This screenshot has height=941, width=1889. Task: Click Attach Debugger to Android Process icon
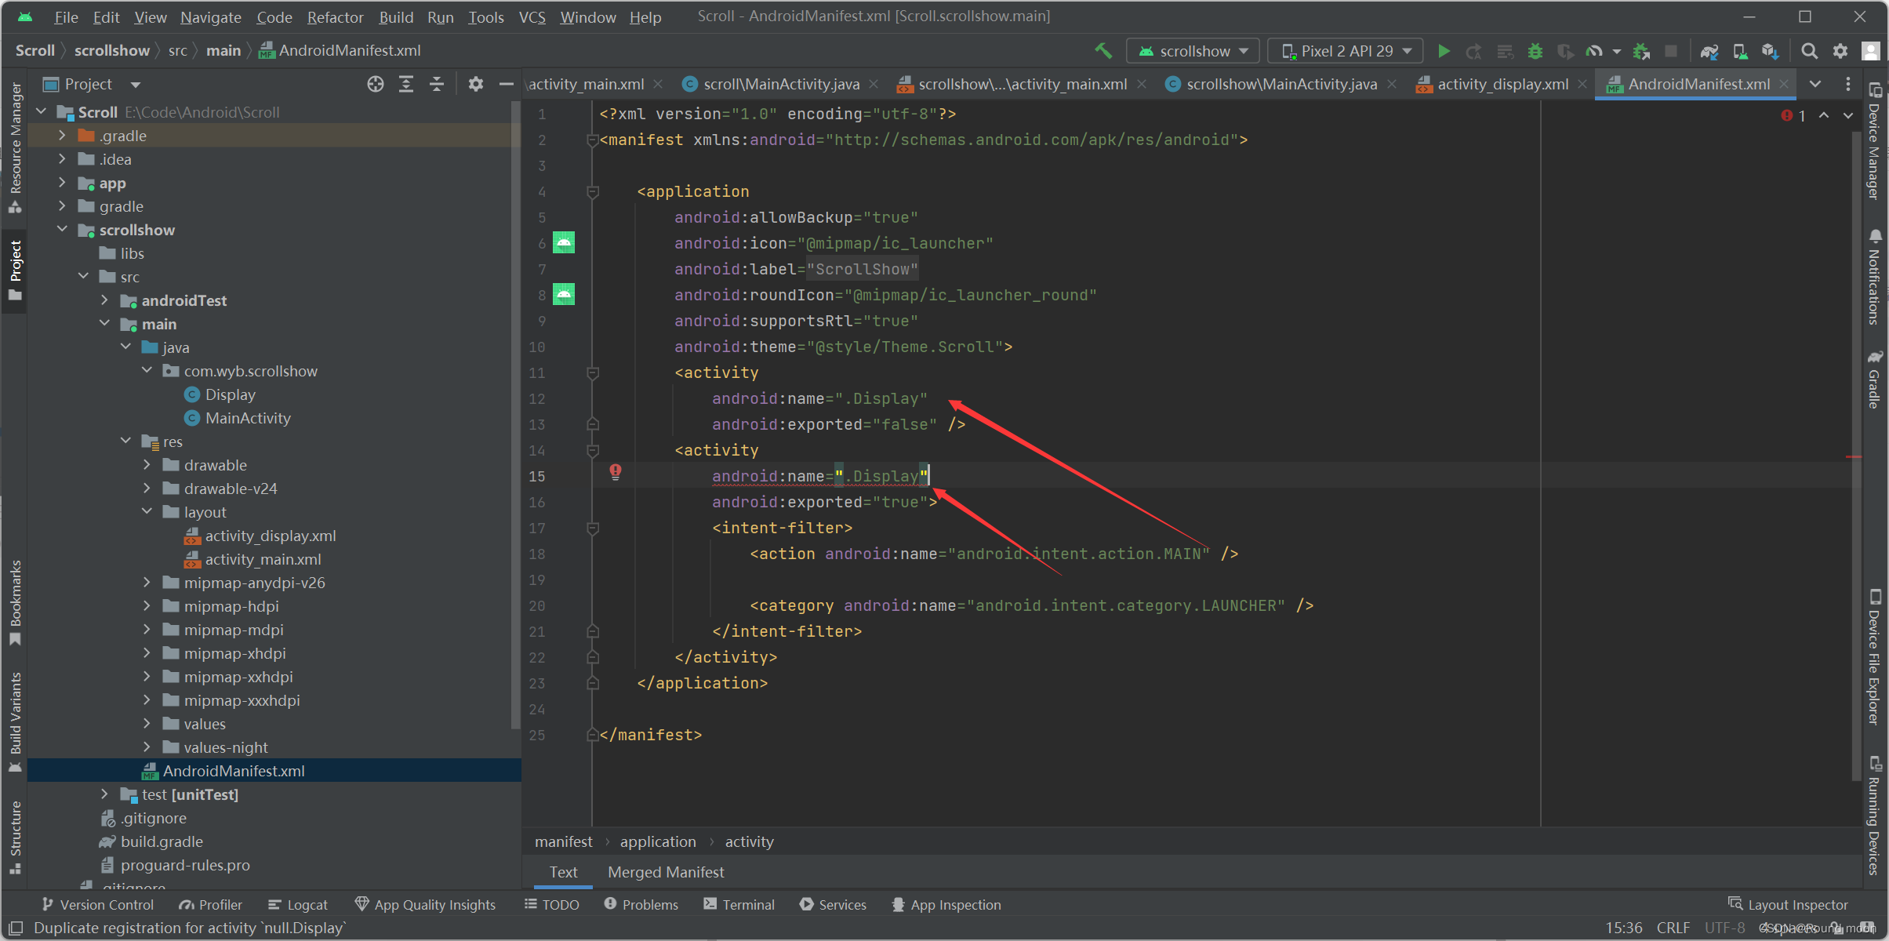click(x=1641, y=51)
